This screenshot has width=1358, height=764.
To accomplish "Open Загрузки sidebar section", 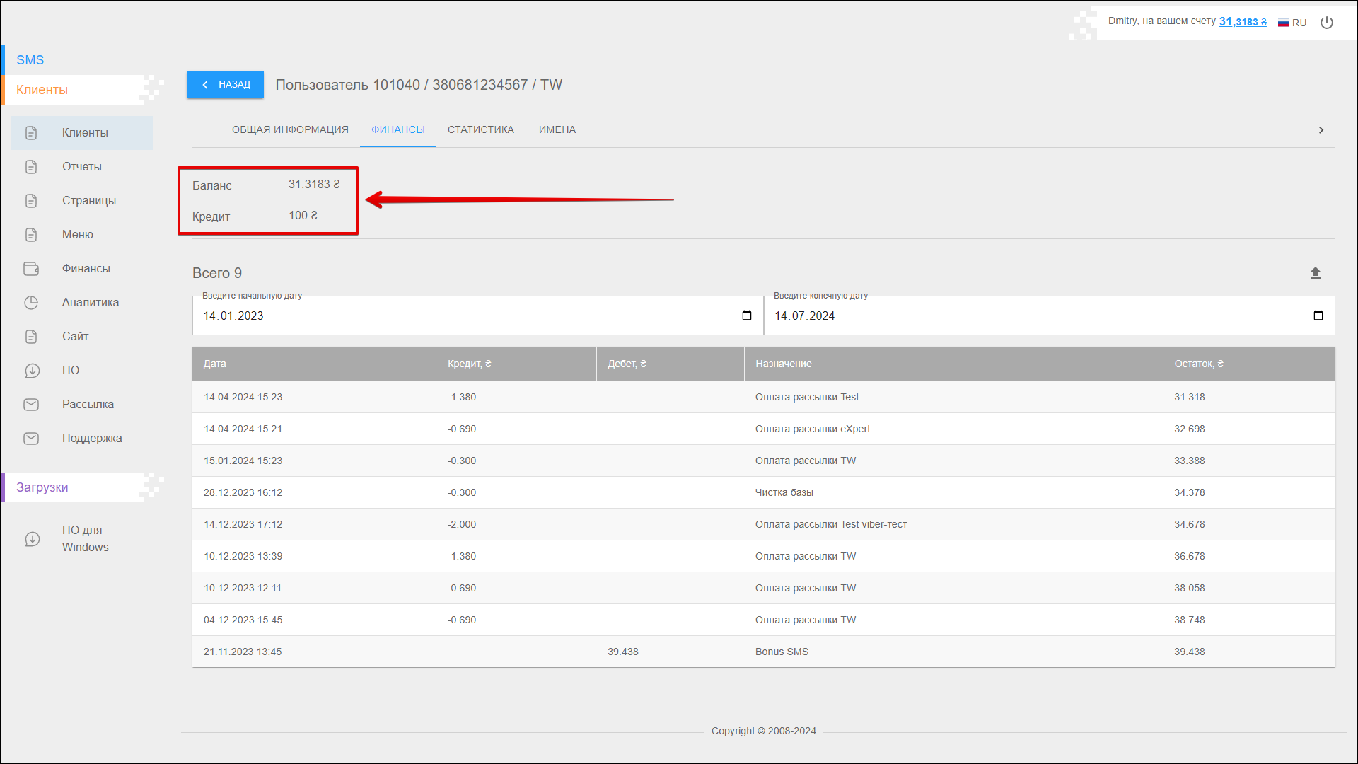I will [42, 487].
